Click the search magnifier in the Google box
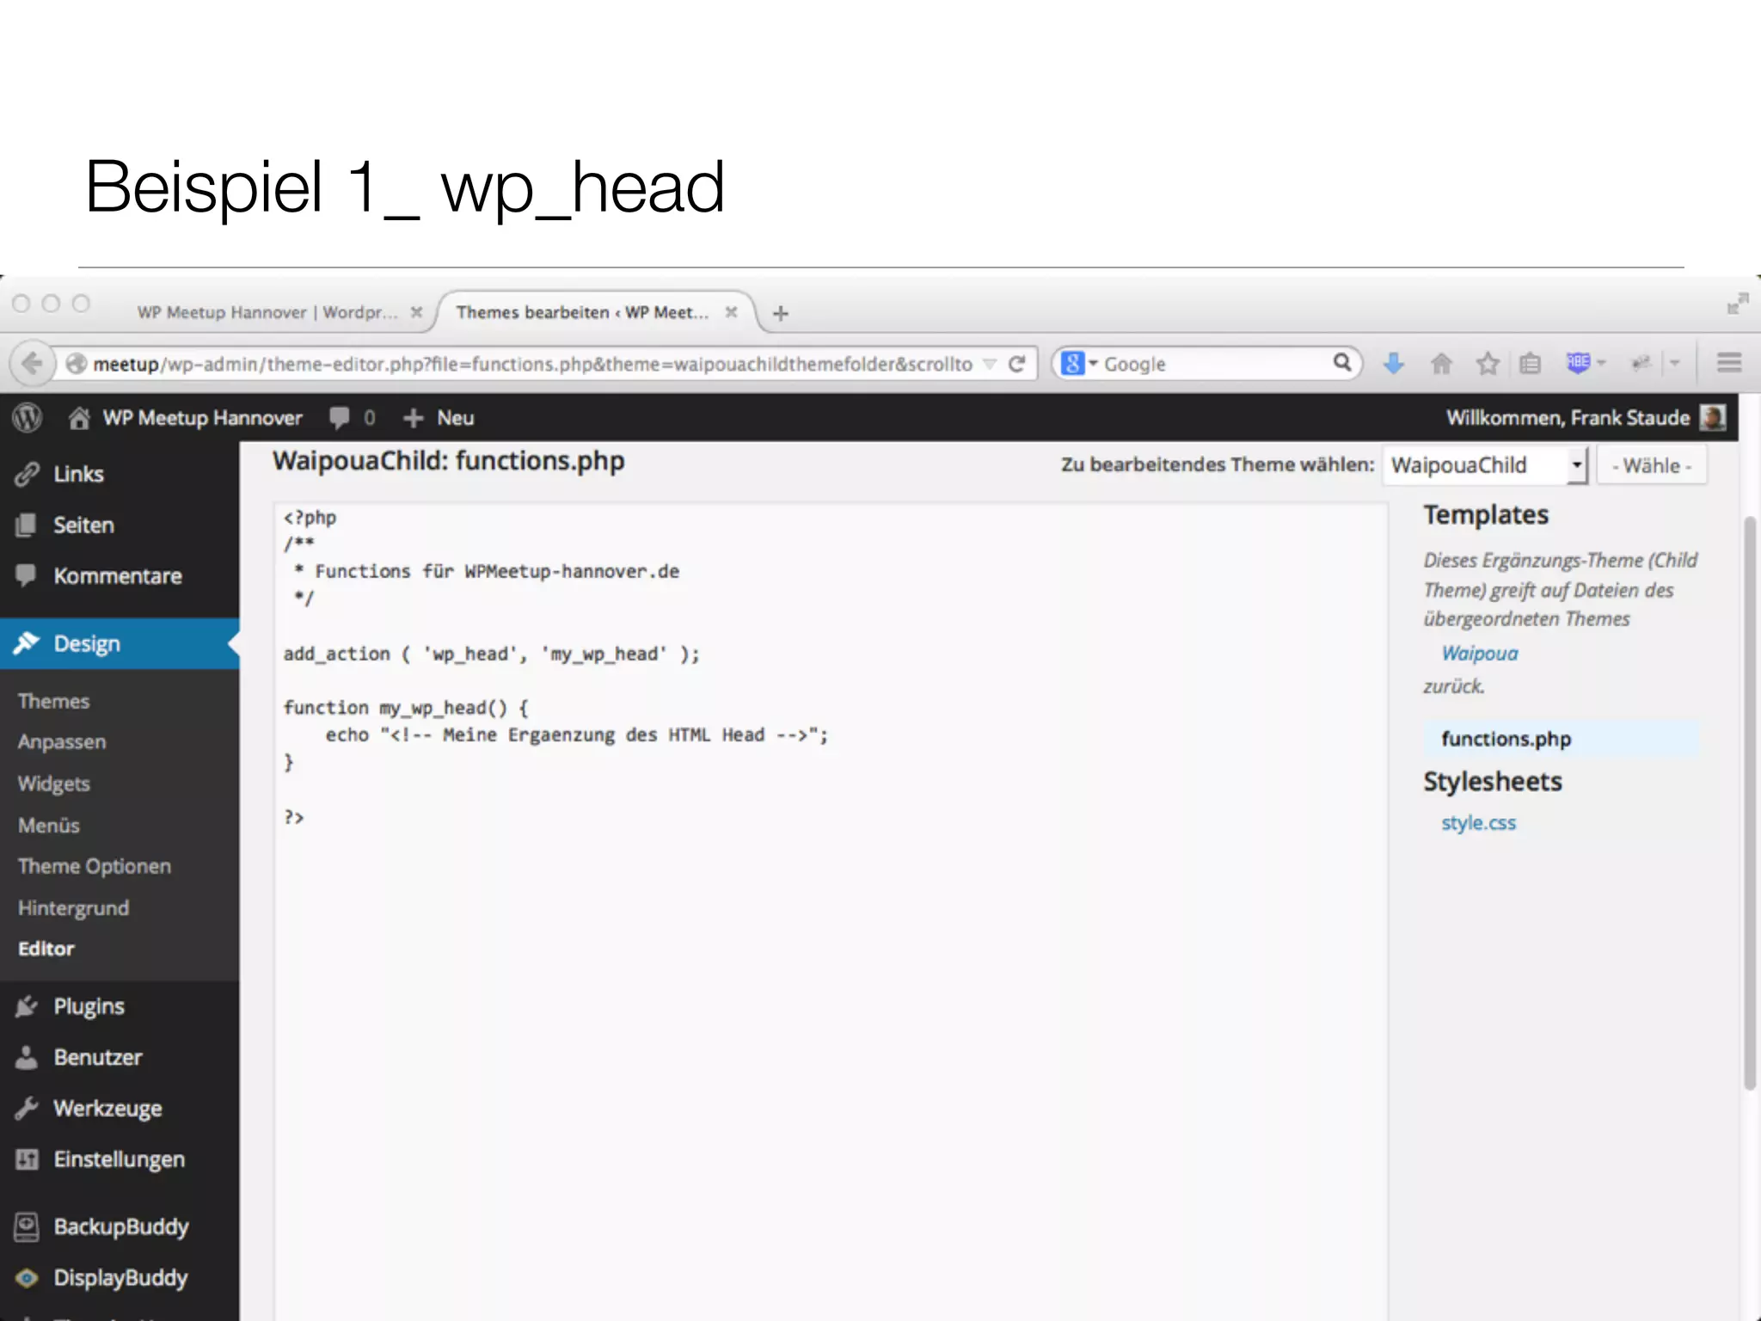 (x=1341, y=363)
